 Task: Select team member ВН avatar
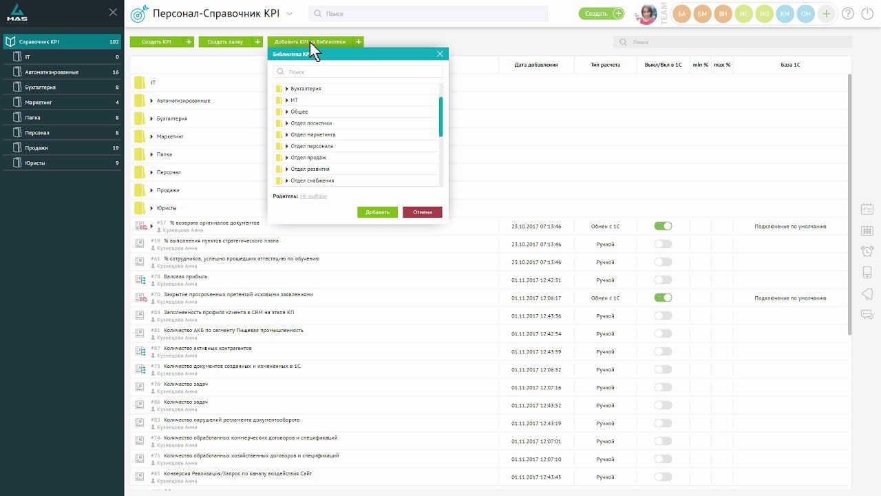723,14
